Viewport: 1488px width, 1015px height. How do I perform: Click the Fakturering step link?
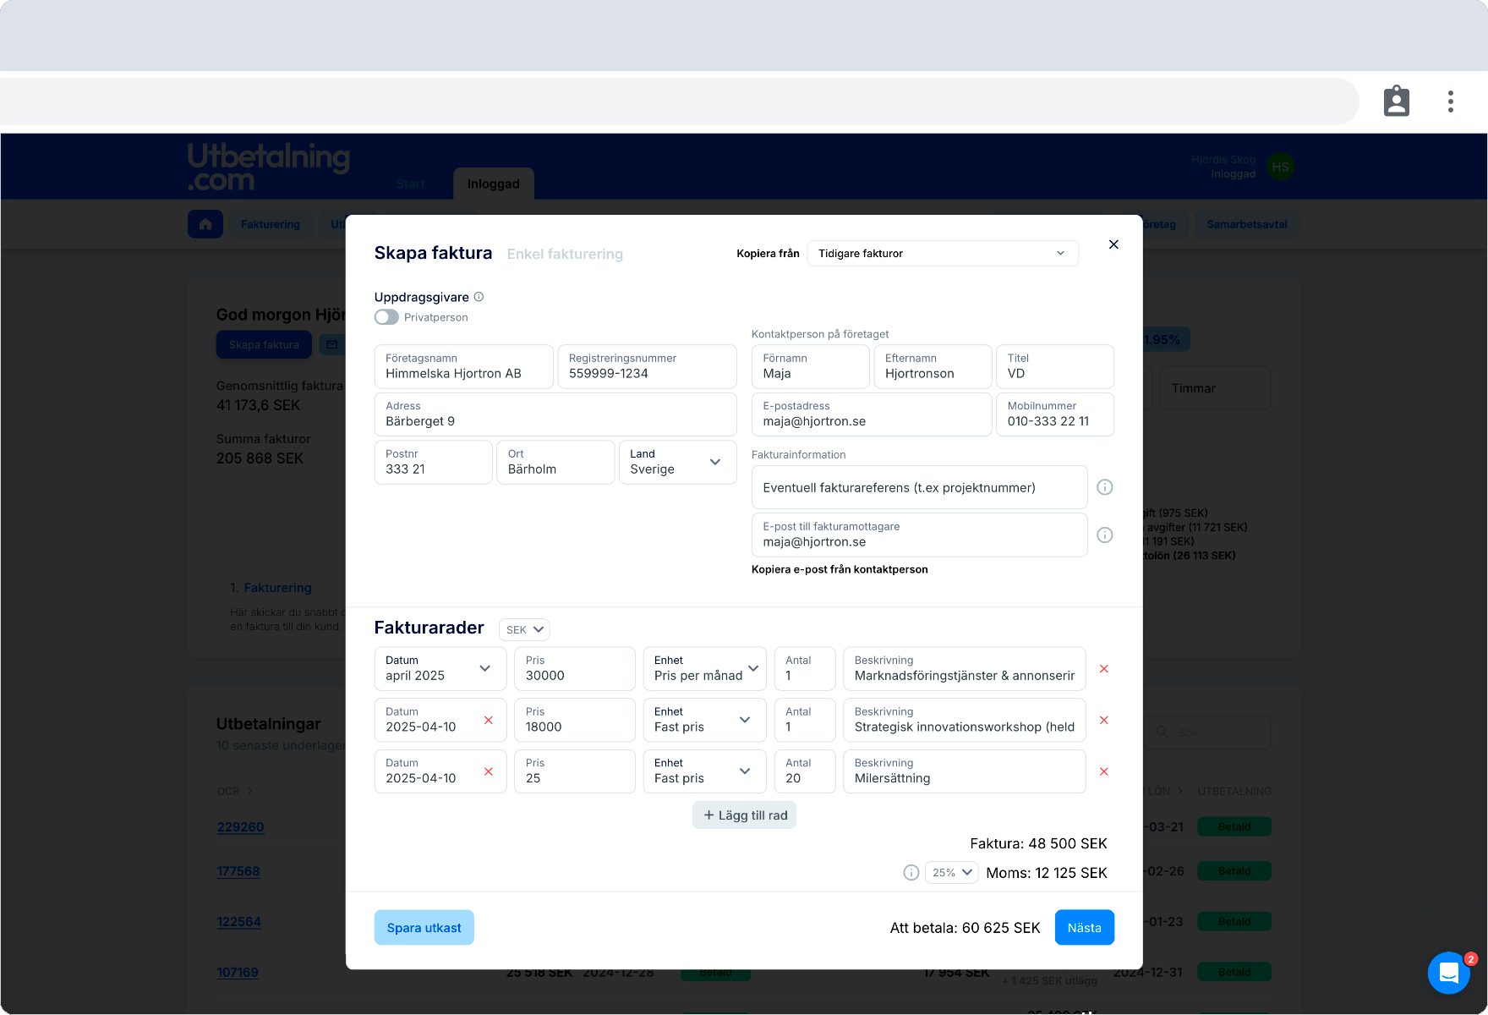coord(277,588)
